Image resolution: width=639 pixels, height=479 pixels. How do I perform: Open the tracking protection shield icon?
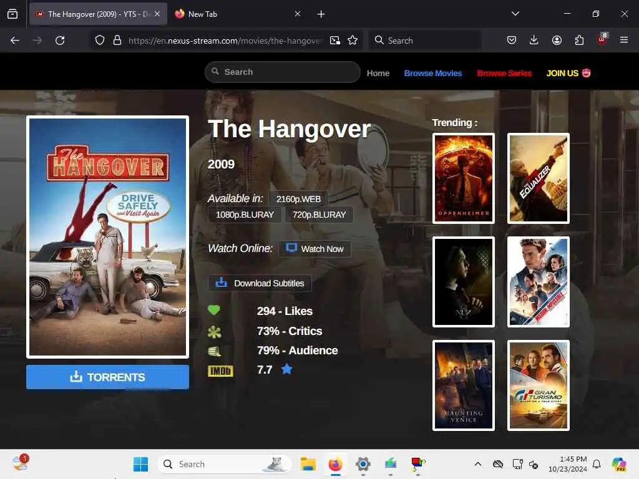(x=100, y=41)
